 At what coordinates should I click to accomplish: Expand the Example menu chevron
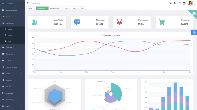pyautogui.click(x=21, y=80)
